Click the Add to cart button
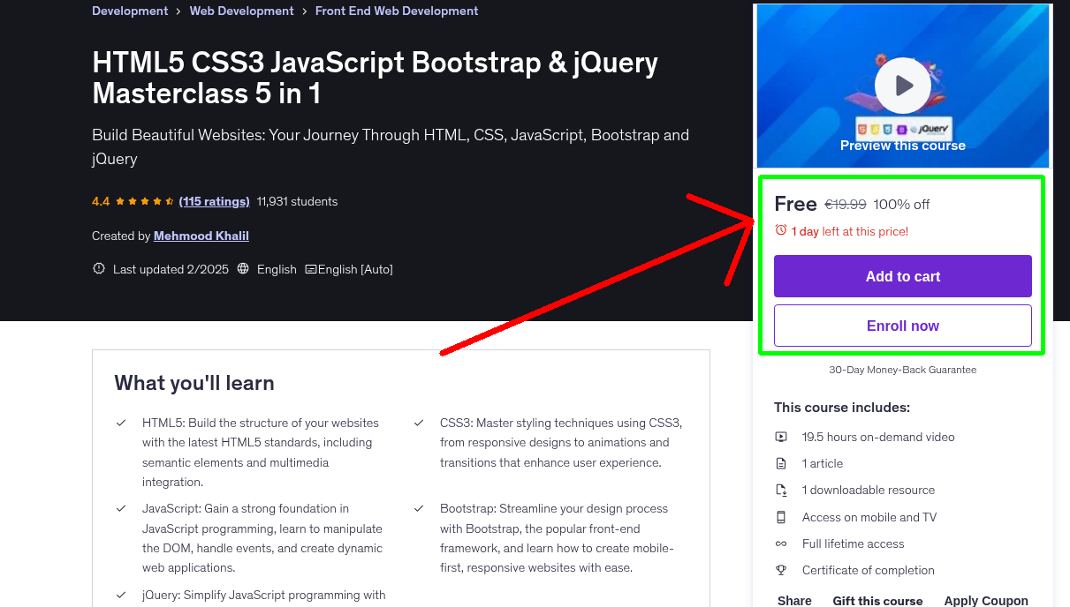The width and height of the screenshot is (1070, 607). coord(902,276)
